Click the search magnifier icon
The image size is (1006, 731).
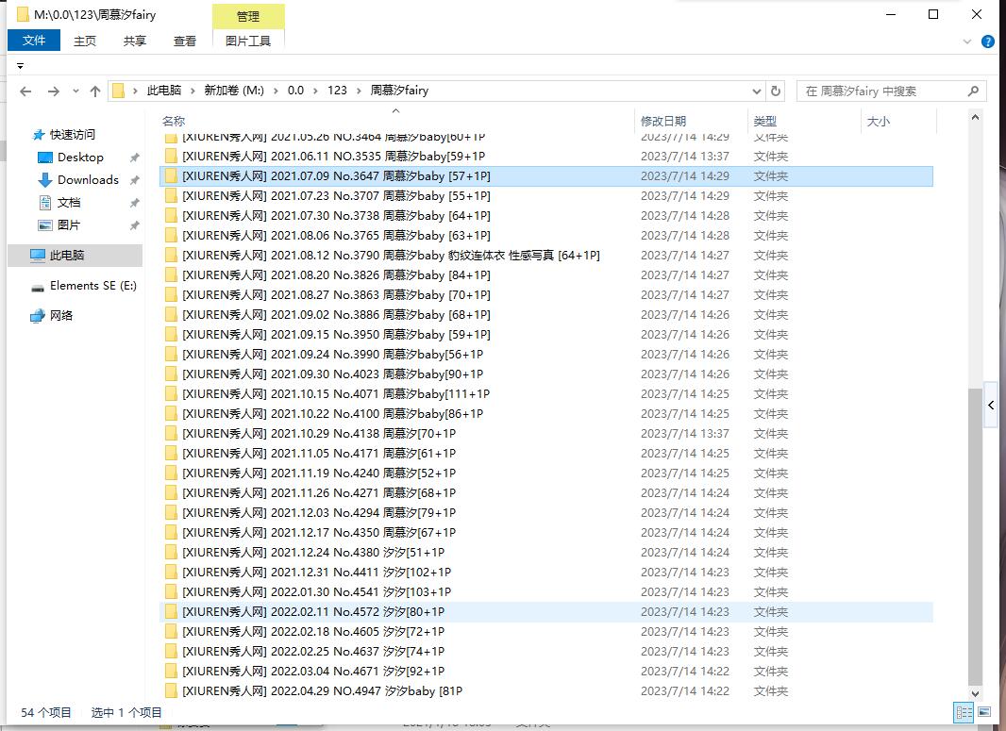(x=973, y=91)
